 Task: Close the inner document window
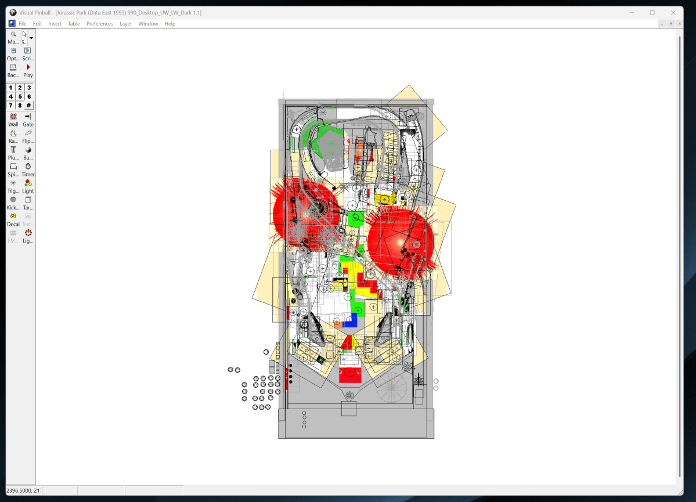679,24
